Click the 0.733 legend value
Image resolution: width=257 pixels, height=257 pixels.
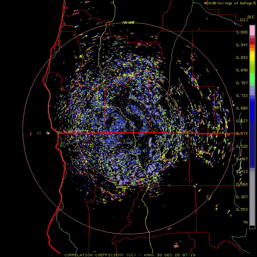tap(242, 96)
